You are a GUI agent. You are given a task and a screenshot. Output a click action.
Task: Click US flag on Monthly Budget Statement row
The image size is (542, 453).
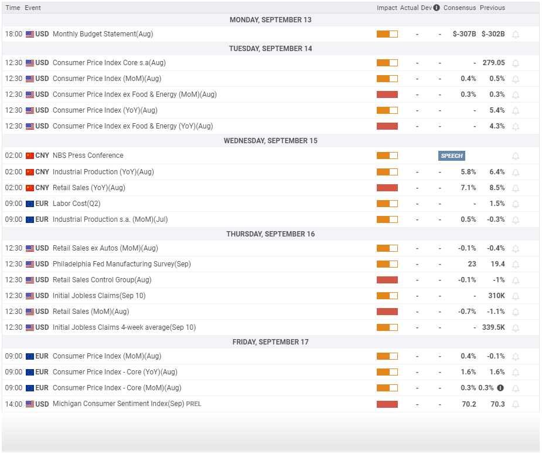click(x=30, y=34)
